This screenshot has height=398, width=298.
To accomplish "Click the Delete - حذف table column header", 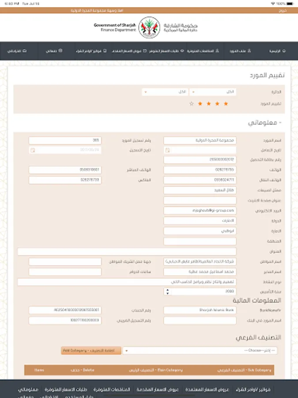I will point(83,370).
